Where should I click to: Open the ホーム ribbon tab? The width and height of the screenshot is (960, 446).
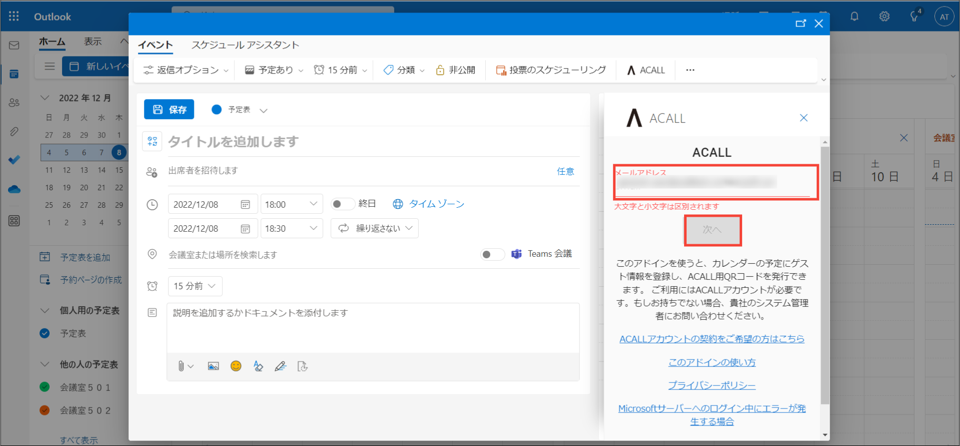click(52, 42)
